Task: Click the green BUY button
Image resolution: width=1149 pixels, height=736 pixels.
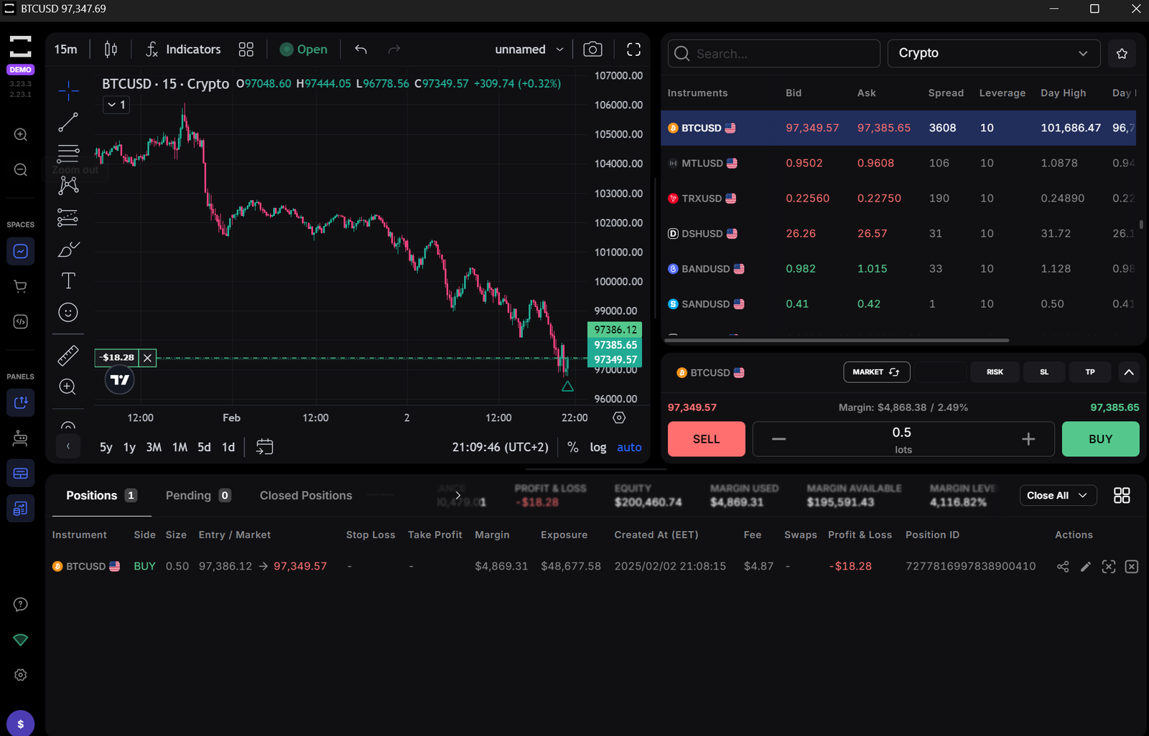Action: 1100,439
